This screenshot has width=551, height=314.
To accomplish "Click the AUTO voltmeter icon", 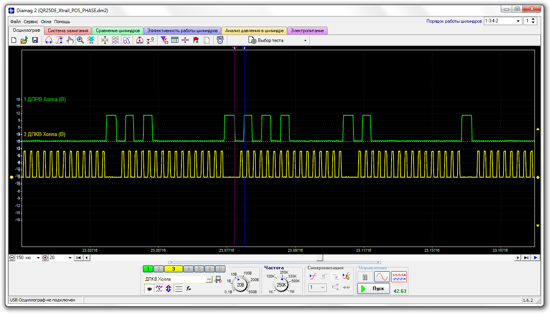I will pos(220,40).
